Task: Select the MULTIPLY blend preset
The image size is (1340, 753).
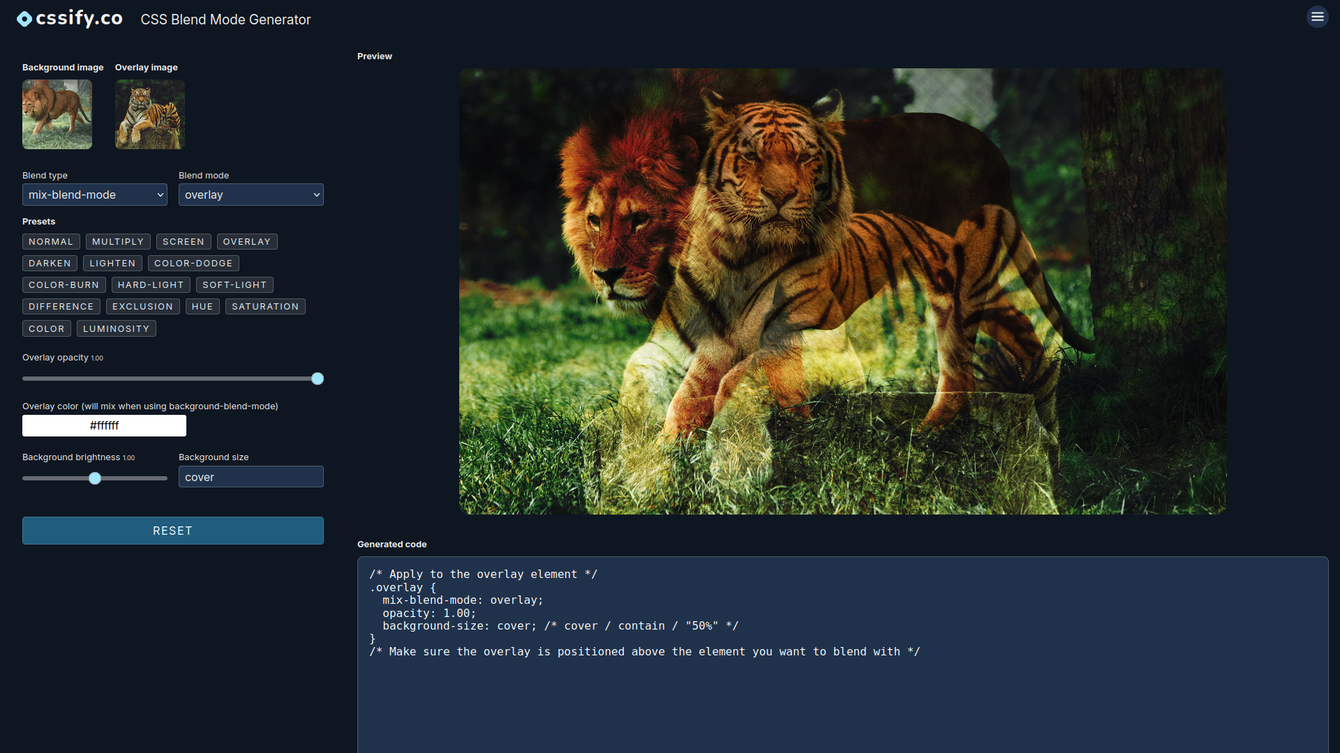Action: tap(117, 241)
